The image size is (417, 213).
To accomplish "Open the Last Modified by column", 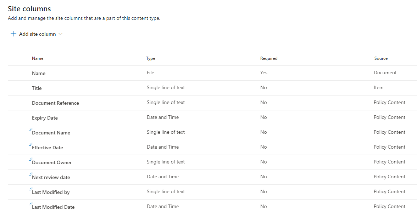I will coord(51,192).
